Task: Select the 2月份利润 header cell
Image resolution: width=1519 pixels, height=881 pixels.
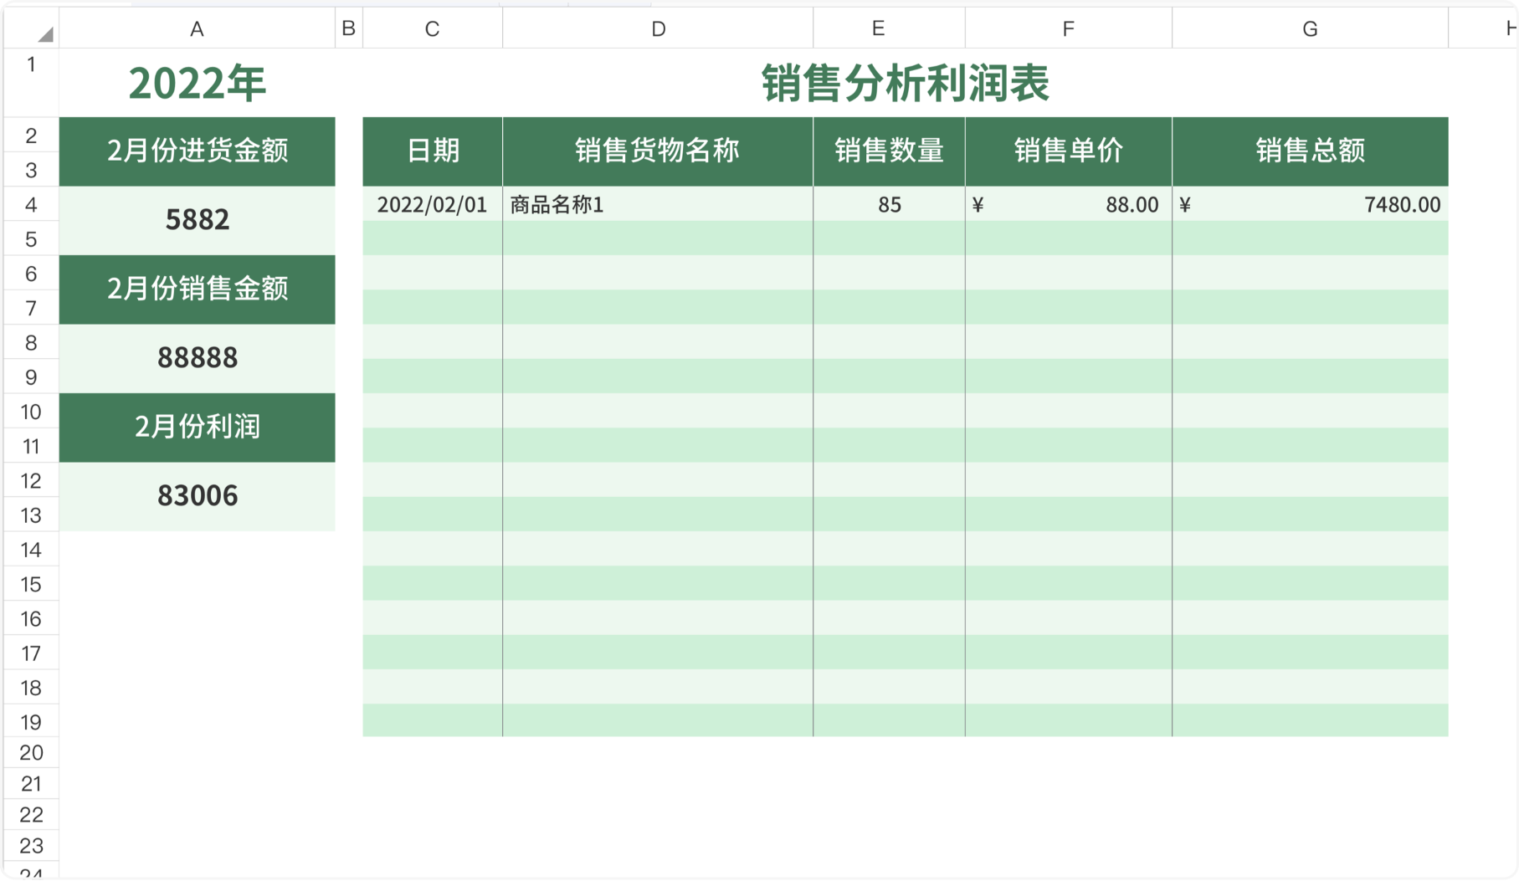Action: tap(197, 428)
